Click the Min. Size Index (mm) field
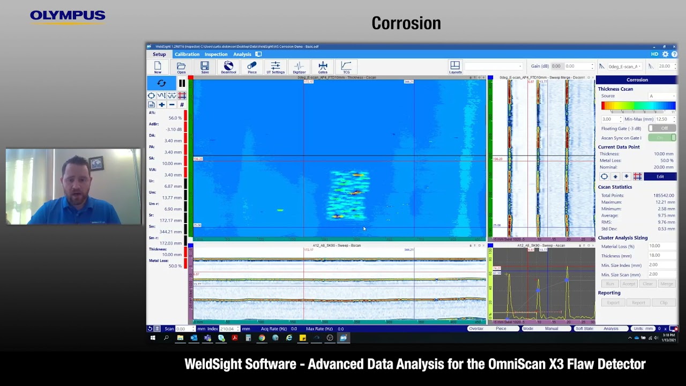The image size is (686, 386). pos(661,265)
